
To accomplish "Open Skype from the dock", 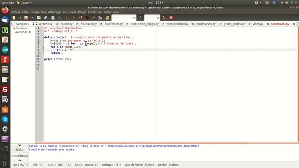I will (x=5, y=119).
